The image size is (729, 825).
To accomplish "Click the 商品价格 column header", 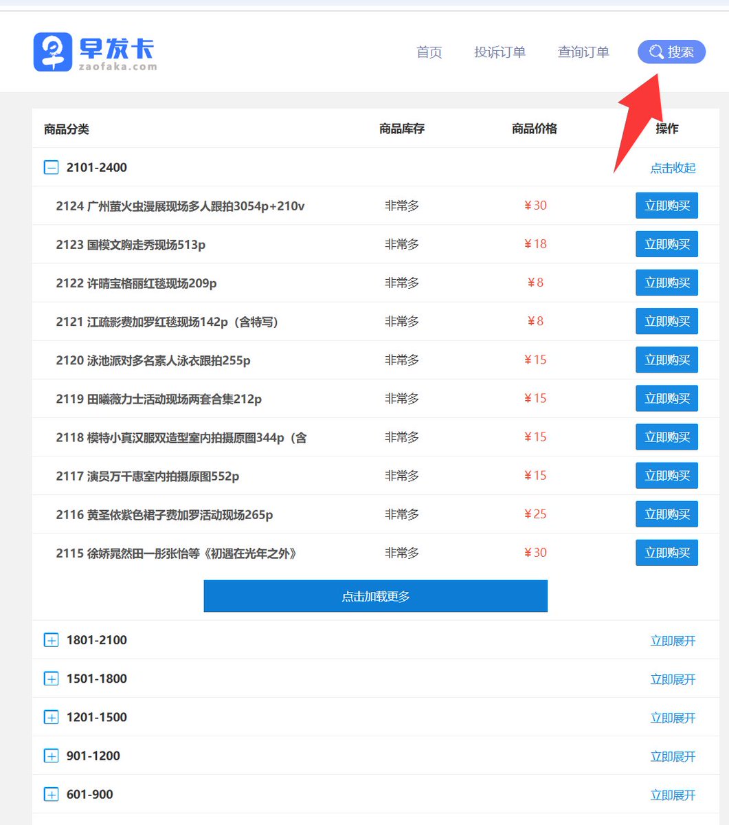I will [x=535, y=129].
